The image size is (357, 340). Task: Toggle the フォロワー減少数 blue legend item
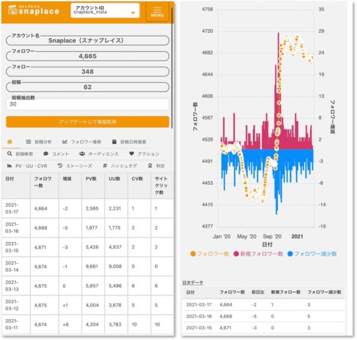pyautogui.click(x=312, y=254)
